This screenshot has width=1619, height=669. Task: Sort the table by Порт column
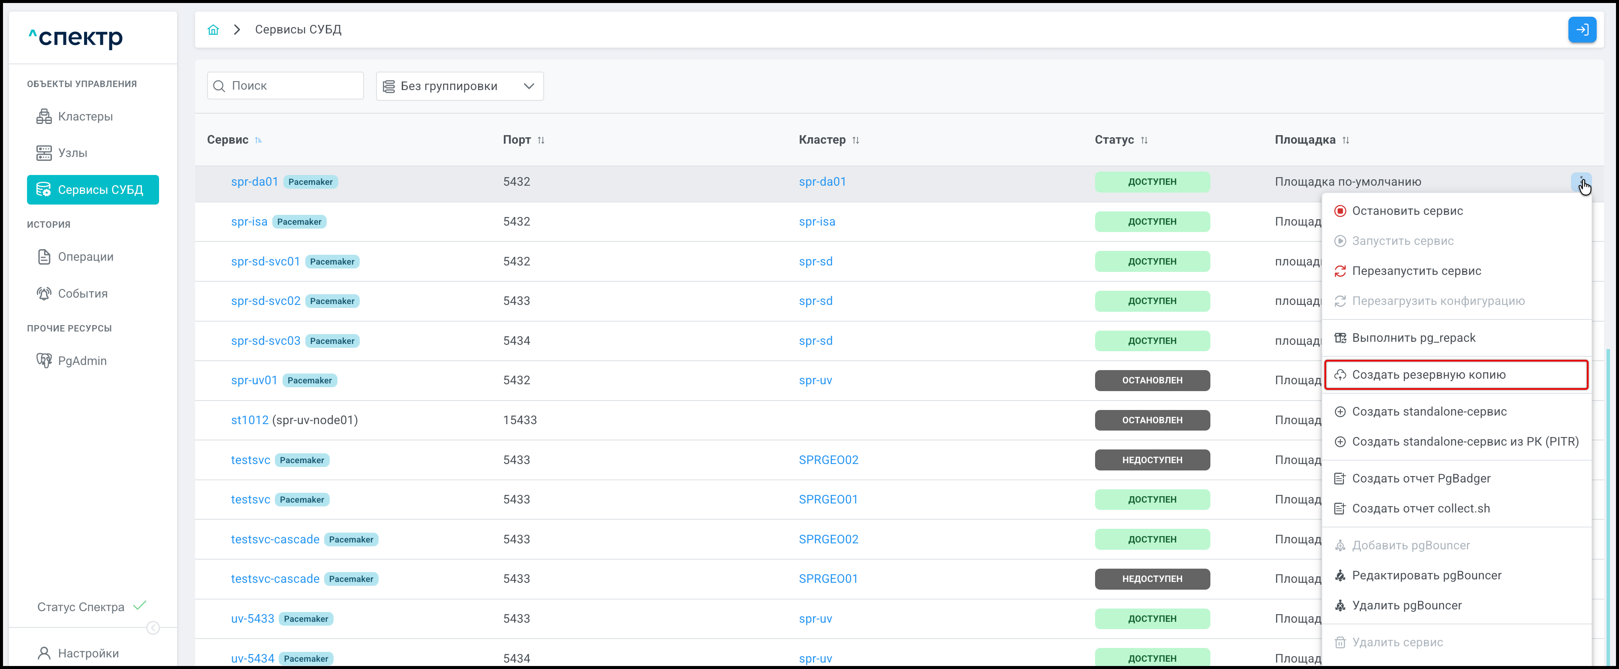pyautogui.click(x=541, y=140)
